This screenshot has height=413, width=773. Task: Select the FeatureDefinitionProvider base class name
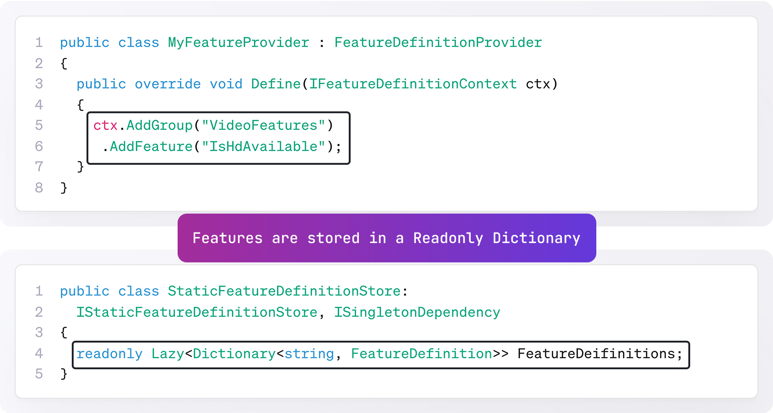(438, 43)
